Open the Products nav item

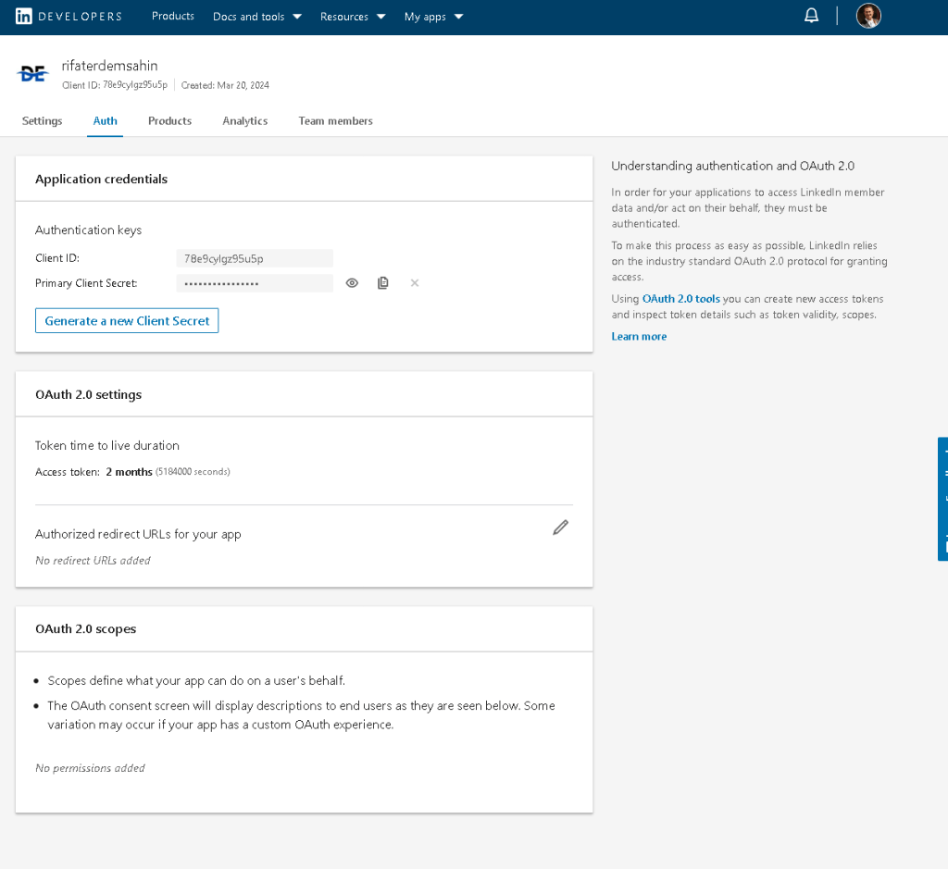coord(173,17)
